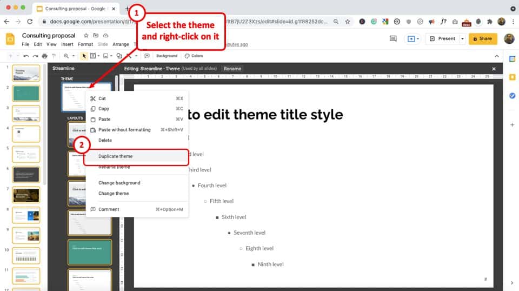Choose Delete from the context menu

pyautogui.click(x=137, y=141)
